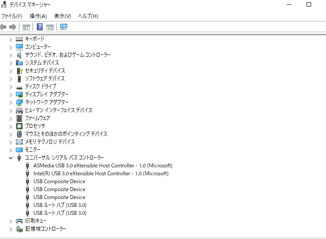Expand the ディスク ドライブ node
326x239 pixels.
(x=11, y=87)
